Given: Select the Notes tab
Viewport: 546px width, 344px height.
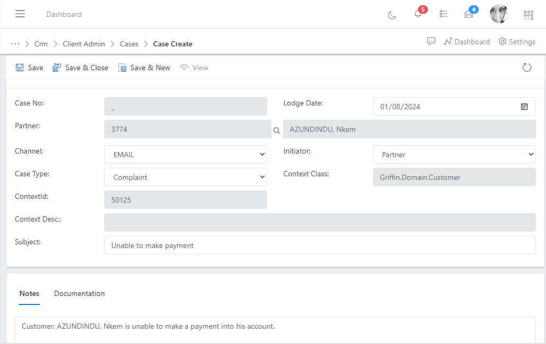Looking at the screenshot, I should pyautogui.click(x=29, y=293).
